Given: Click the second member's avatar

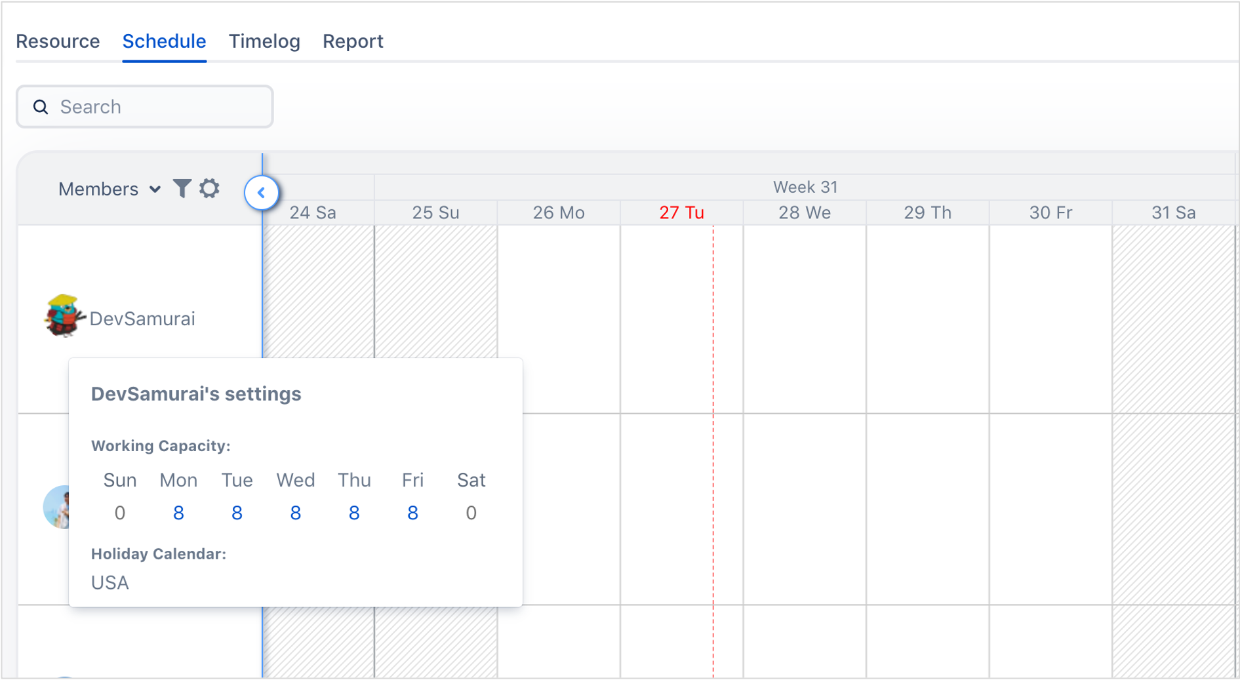Looking at the screenshot, I should (x=56, y=507).
